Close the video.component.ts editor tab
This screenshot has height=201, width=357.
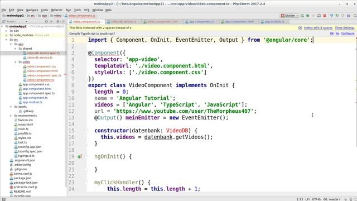(102, 22)
